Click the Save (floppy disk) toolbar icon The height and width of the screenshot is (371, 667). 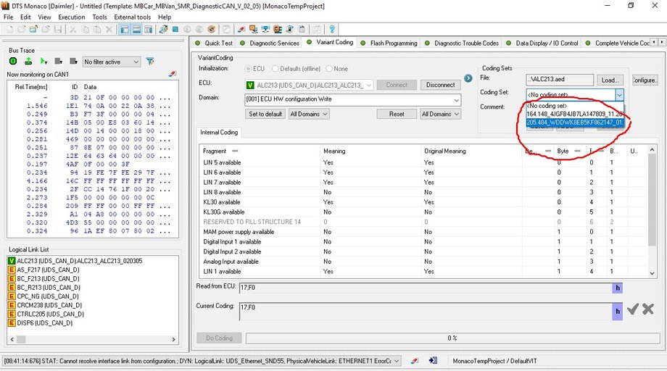(58, 29)
